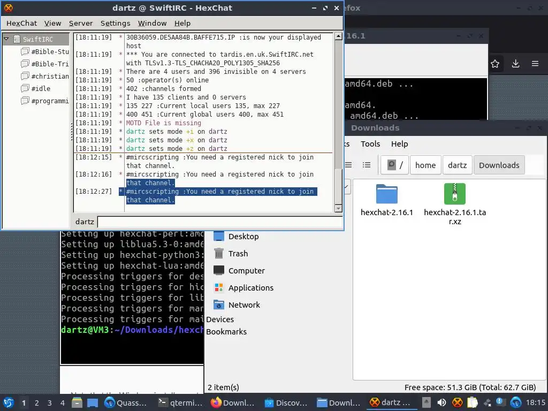
Task: Click the 'Downloads' path button
Action: [499, 165]
